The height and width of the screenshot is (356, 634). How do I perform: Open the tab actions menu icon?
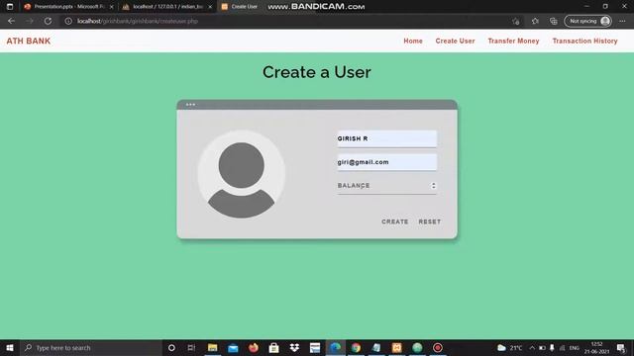click(10, 7)
